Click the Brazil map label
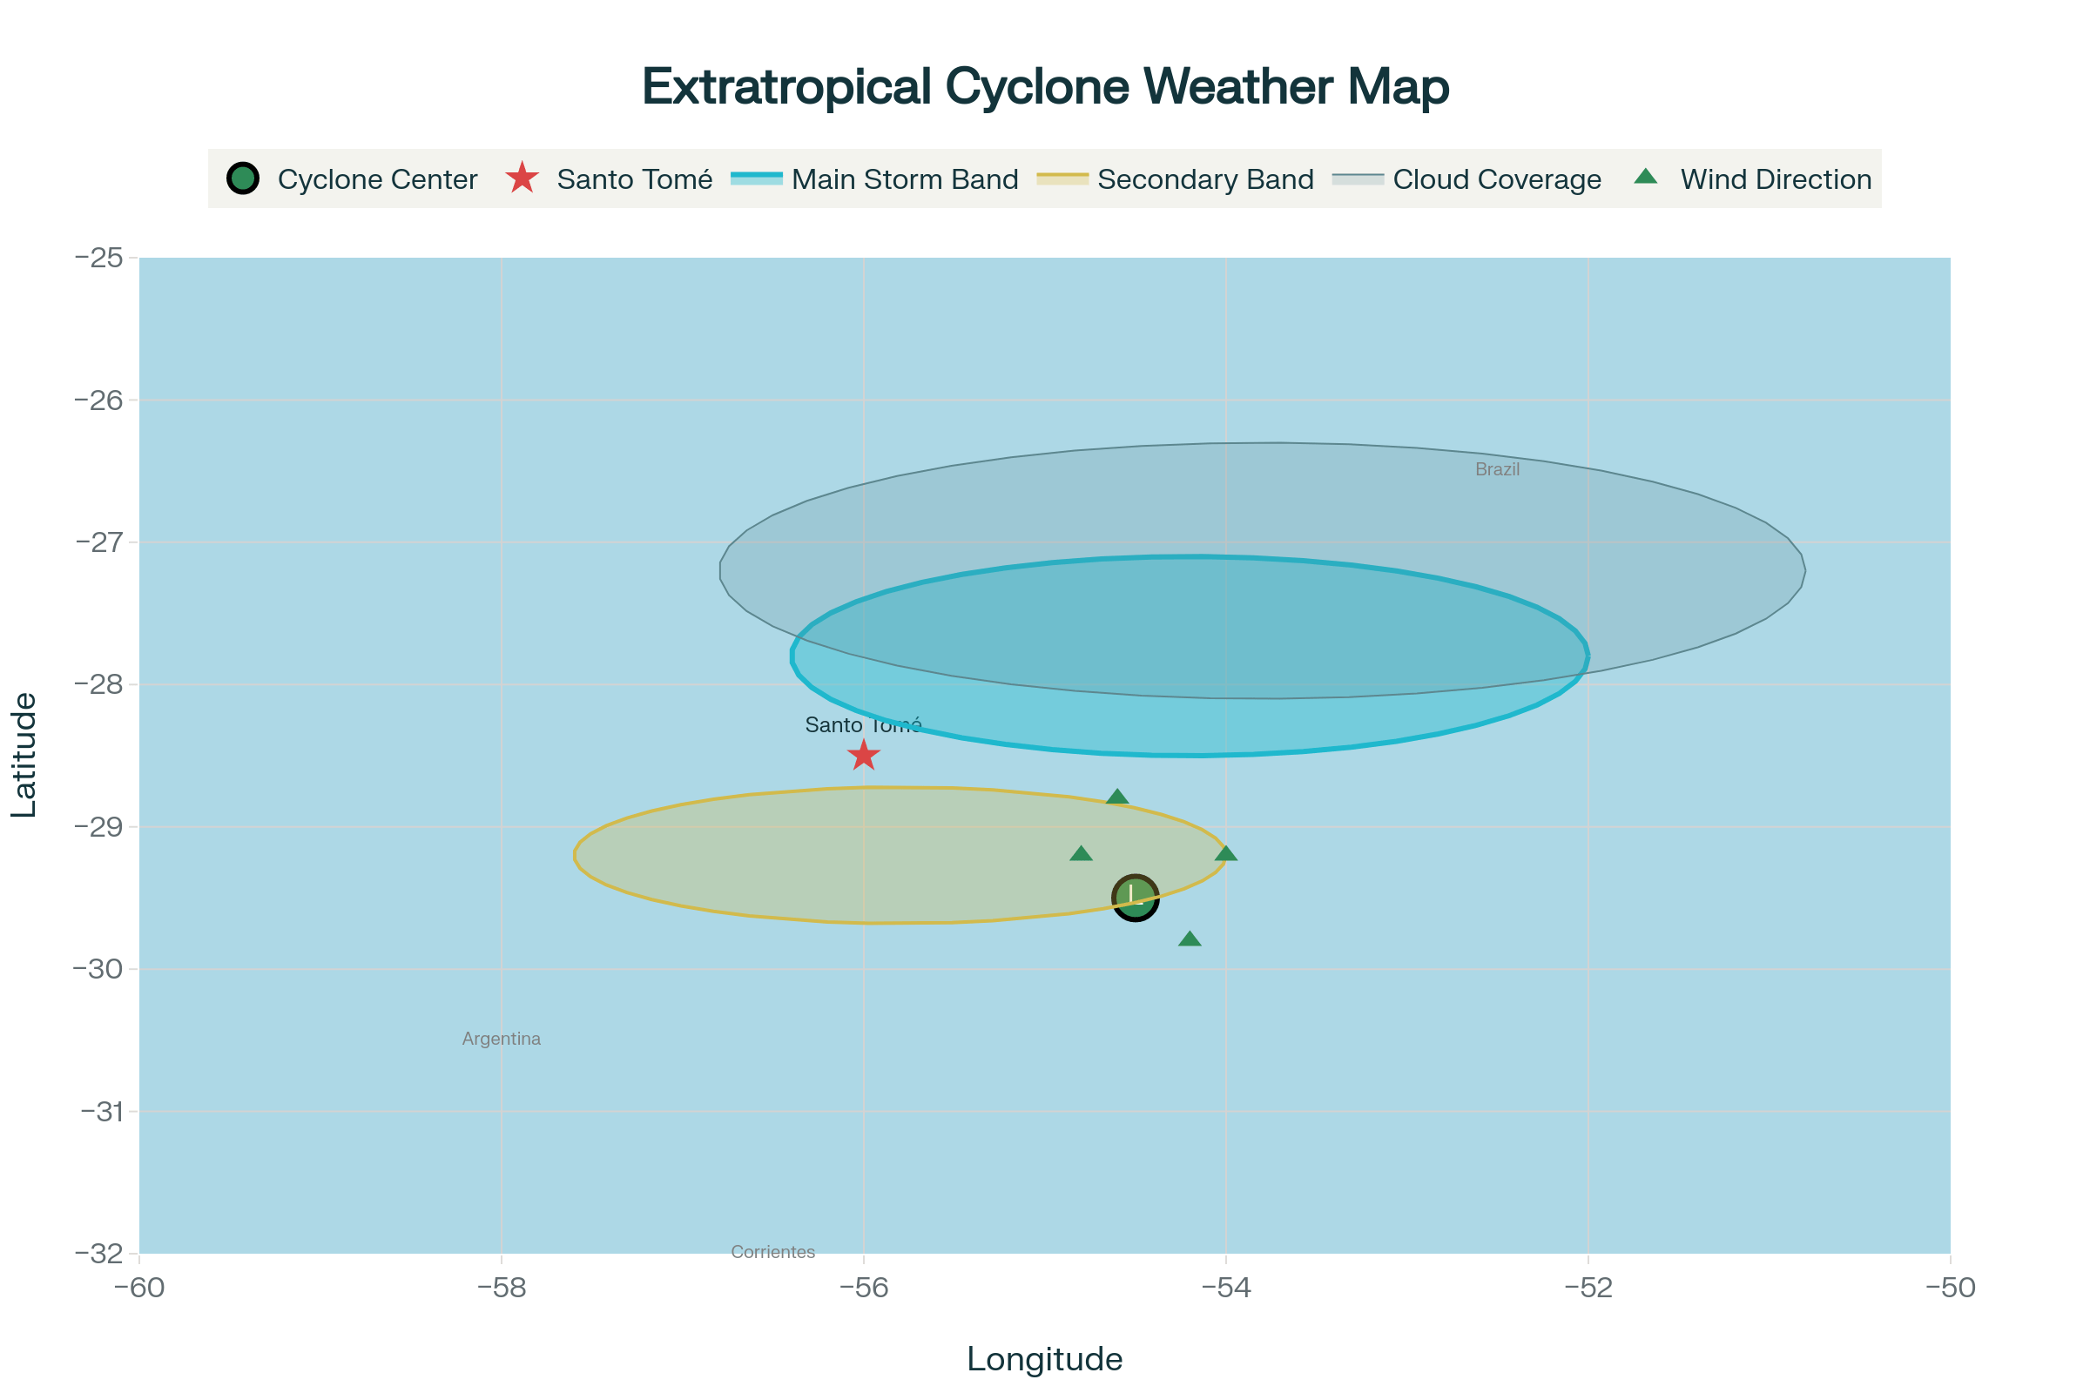This screenshot has width=2090, height=1393. (1497, 469)
